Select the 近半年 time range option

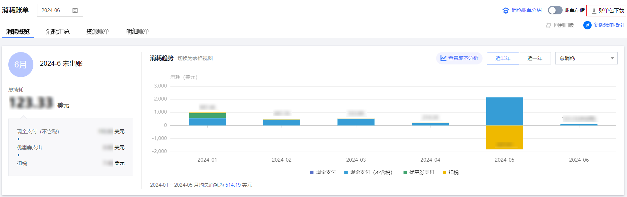pyautogui.click(x=503, y=58)
